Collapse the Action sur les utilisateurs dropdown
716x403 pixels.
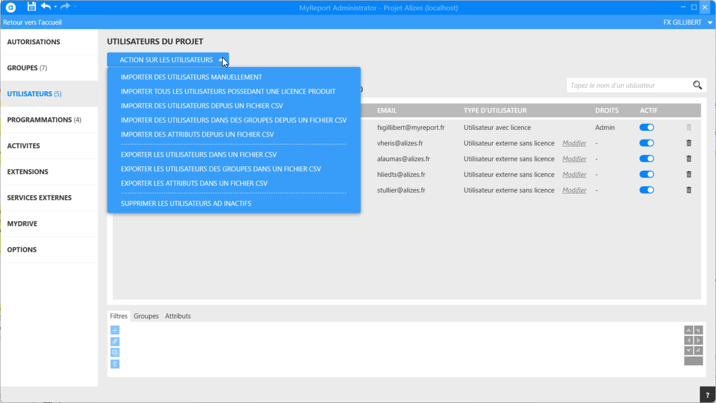click(x=168, y=60)
